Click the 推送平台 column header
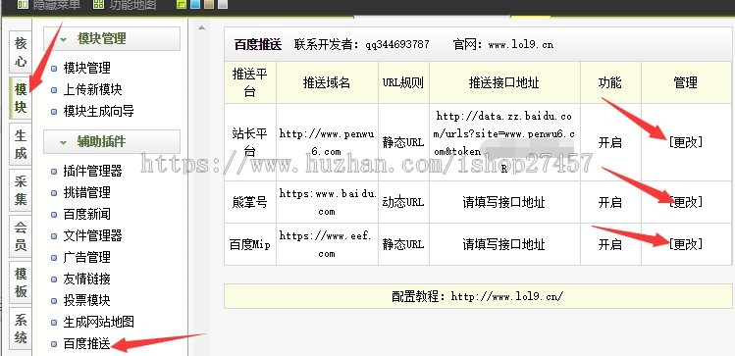This screenshot has width=735, height=356. click(x=250, y=82)
